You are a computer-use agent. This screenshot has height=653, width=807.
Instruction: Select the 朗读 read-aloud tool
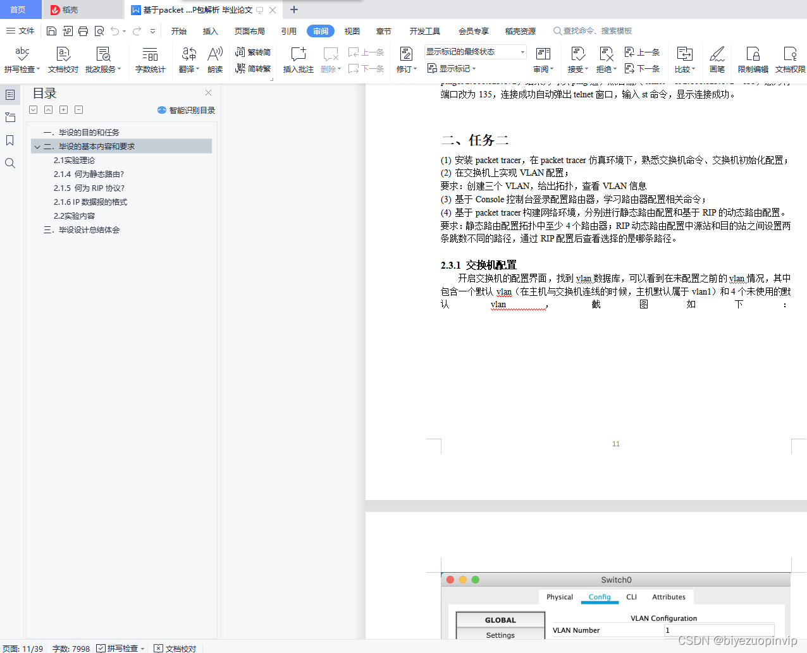click(x=215, y=60)
